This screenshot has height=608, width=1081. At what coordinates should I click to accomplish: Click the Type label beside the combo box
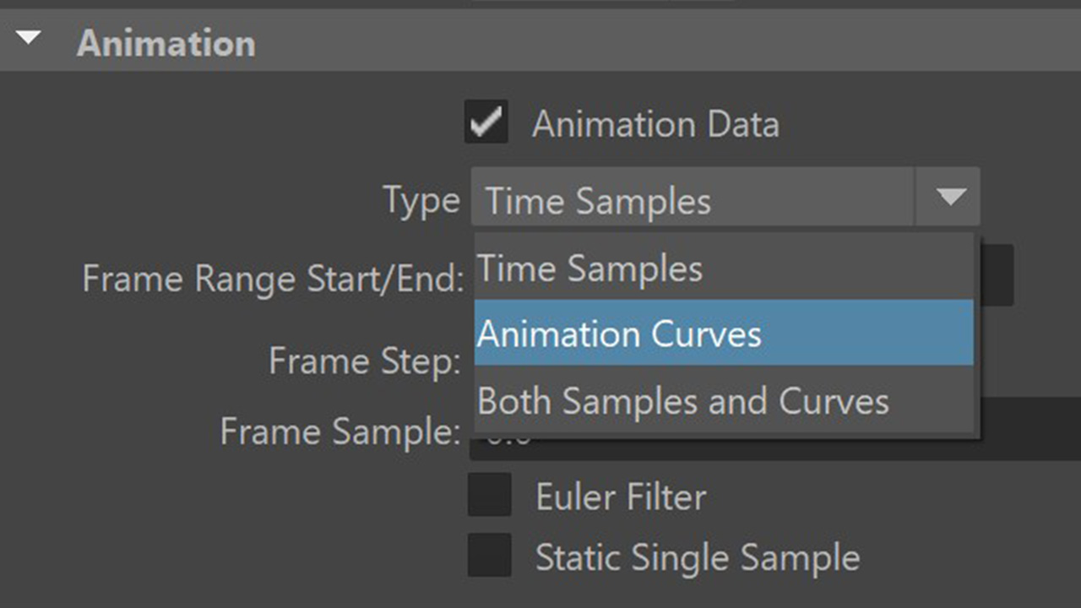point(421,201)
